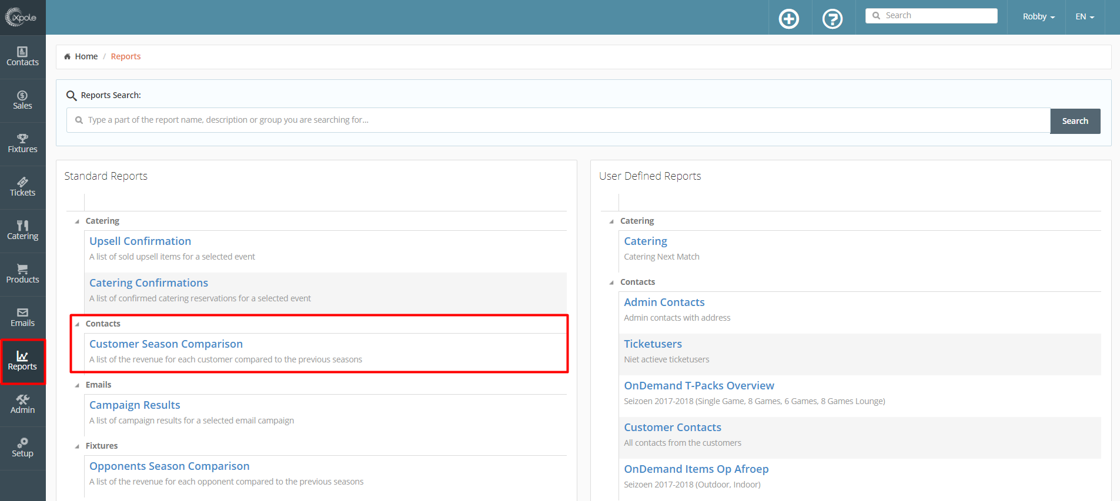Click 'Niet actieve ticketusers' text
Viewport: 1120px width, 501px height.
click(x=667, y=359)
